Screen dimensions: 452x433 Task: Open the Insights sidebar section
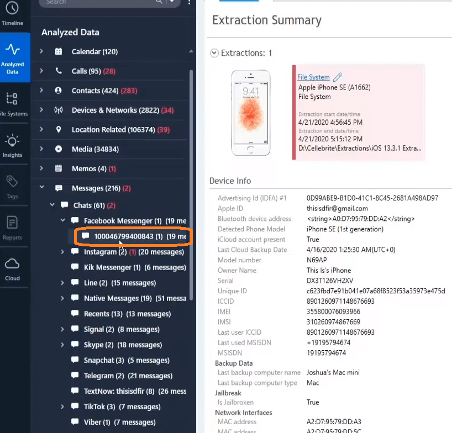[12, 146]
